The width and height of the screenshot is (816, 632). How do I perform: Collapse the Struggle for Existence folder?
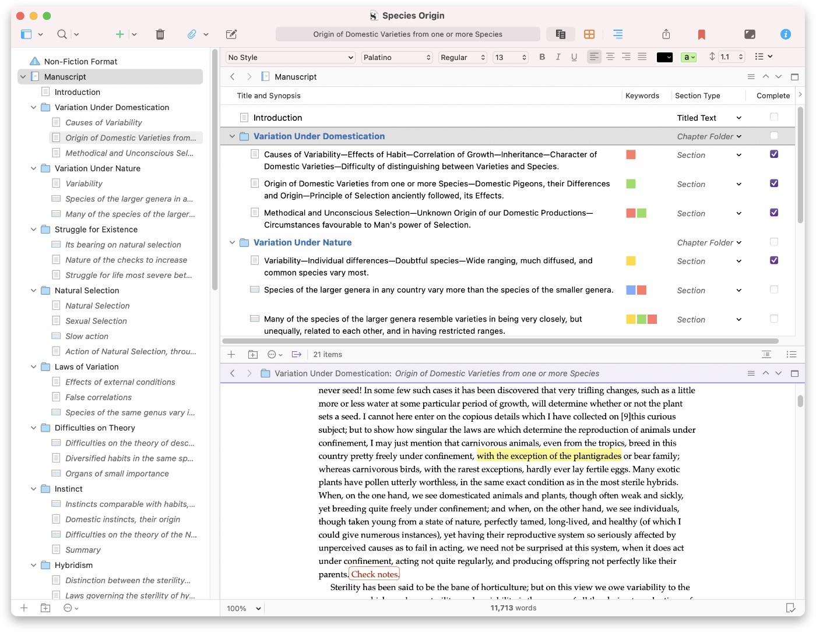pyautogui.click(x=34, y=230)
